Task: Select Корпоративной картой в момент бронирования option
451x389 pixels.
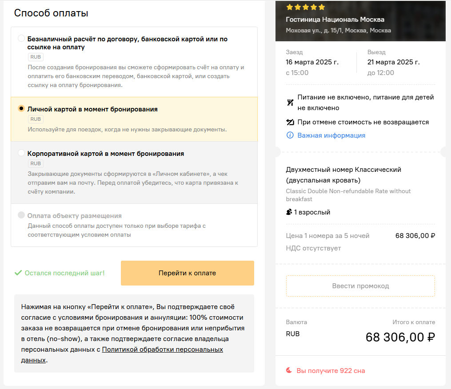Action: (21, 153)
